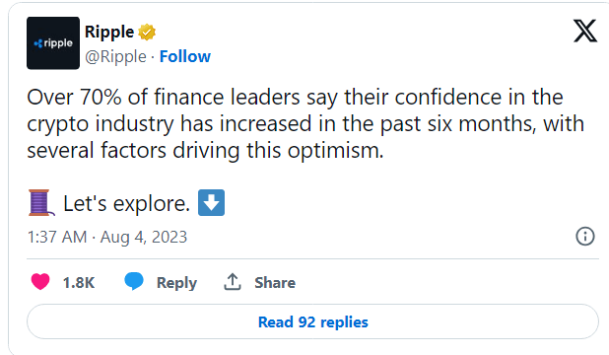The image size is (609, 355).
Task: Follow the Ripple account
Action: (185, 57)
